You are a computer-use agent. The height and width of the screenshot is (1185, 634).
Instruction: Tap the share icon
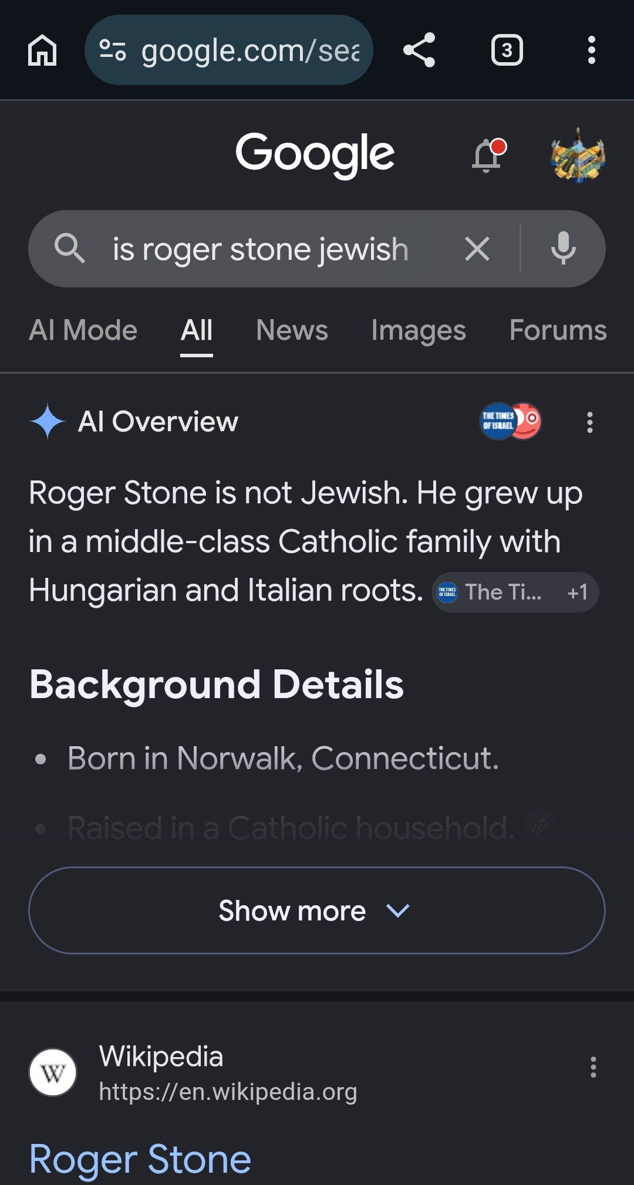[x=419, y=50]
